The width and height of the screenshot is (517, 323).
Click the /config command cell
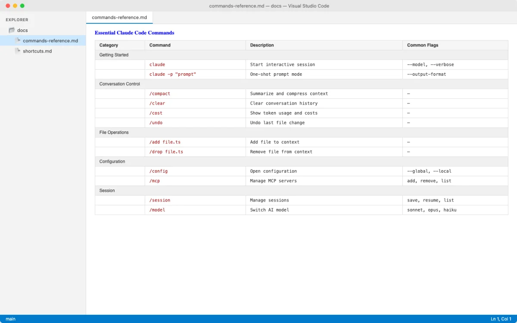195,171
